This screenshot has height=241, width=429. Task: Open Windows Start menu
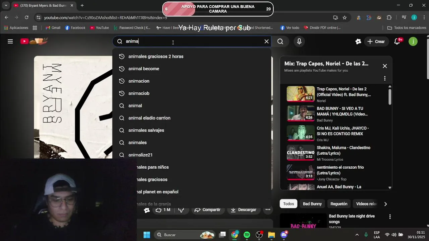pos(147,235)
